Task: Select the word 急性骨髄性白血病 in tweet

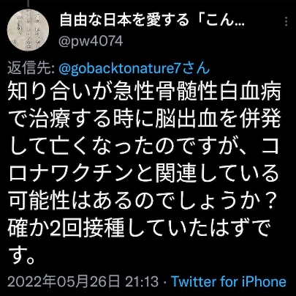Action: tap(197, 92)
